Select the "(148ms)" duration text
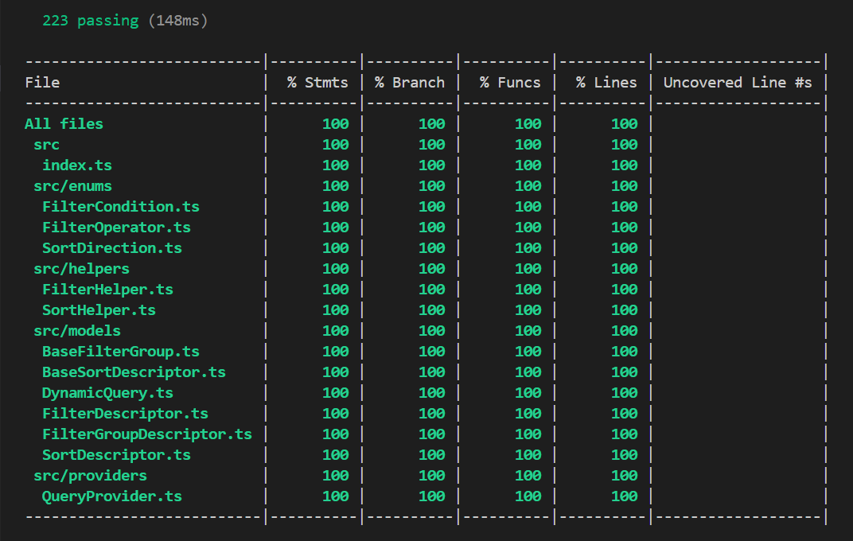This screenshot has width=853, height=541. coord(178,21)
